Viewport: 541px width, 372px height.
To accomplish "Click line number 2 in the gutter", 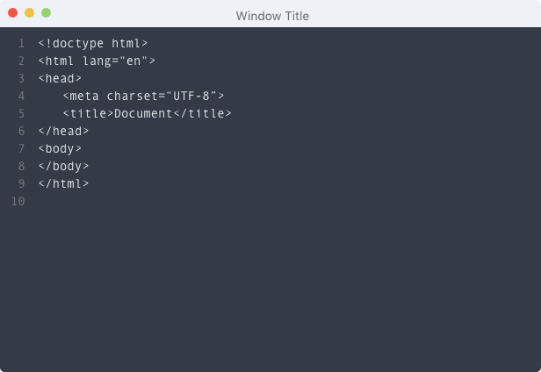I will [x=21, y=61].
